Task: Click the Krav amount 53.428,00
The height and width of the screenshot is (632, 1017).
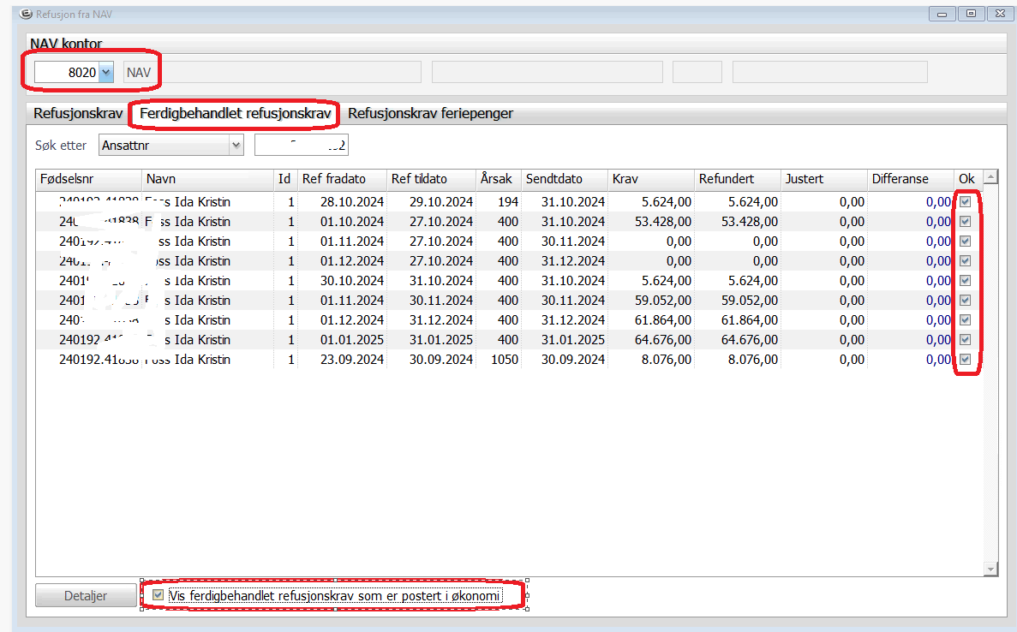Action: pos(663,222)
